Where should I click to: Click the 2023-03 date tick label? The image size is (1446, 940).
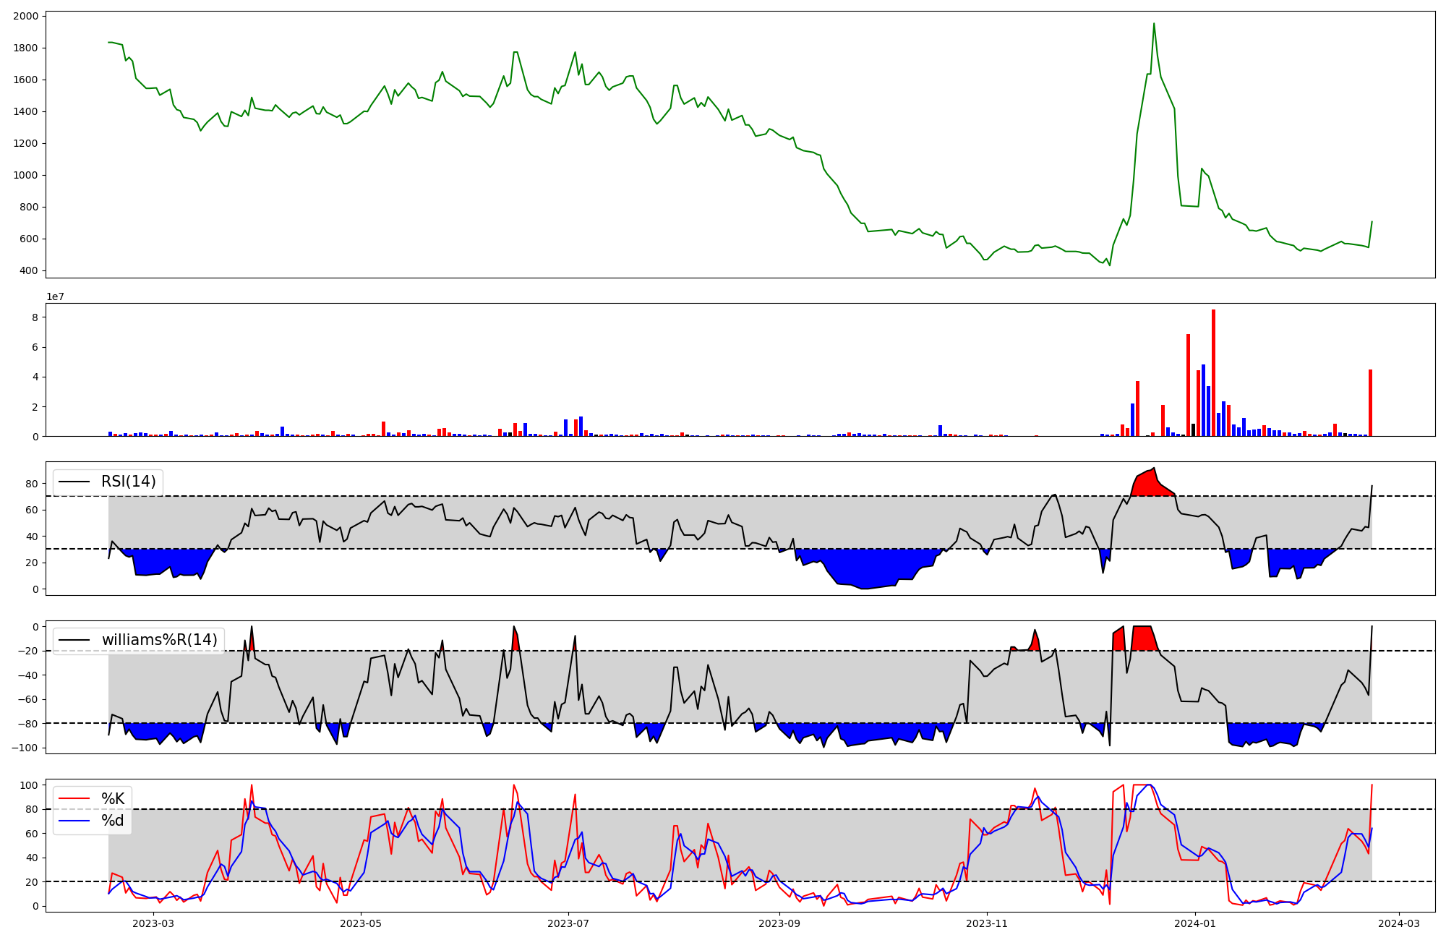click(153, 923)
